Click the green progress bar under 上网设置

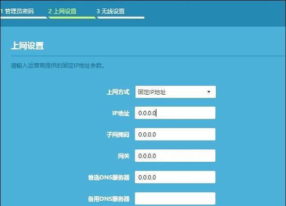point(72,18)
